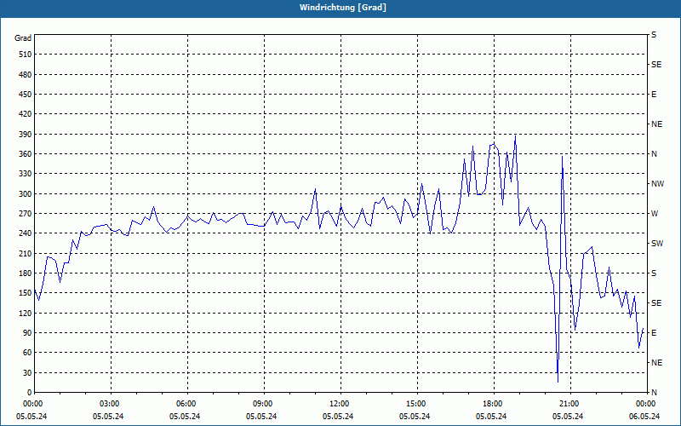
Task: Click the "330" y-axis value
Action: click(x=26, y=174)
